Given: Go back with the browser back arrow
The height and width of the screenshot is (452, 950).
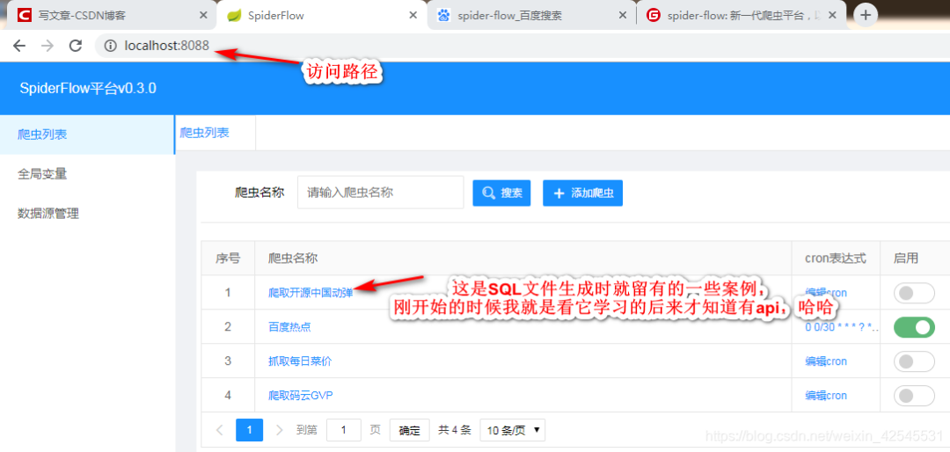Looking at the screenshot, I should (19, 46).
